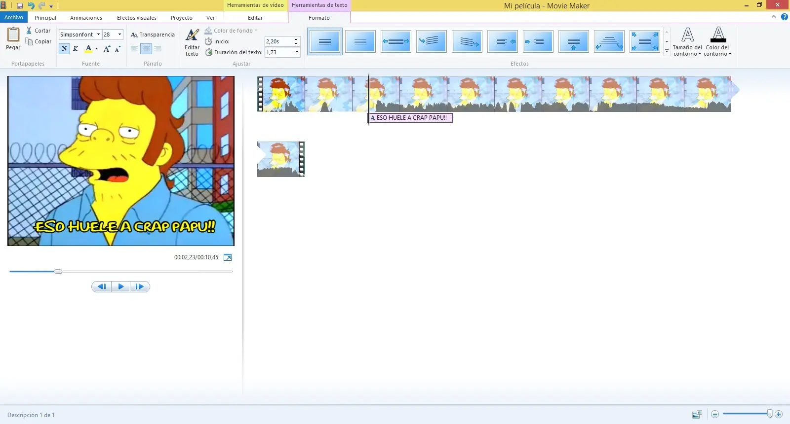The height and width of the screenshot is (424, 790).
Task: Open Editar tab under video tools
Action: pyautogui.click(x=255, y=18)
